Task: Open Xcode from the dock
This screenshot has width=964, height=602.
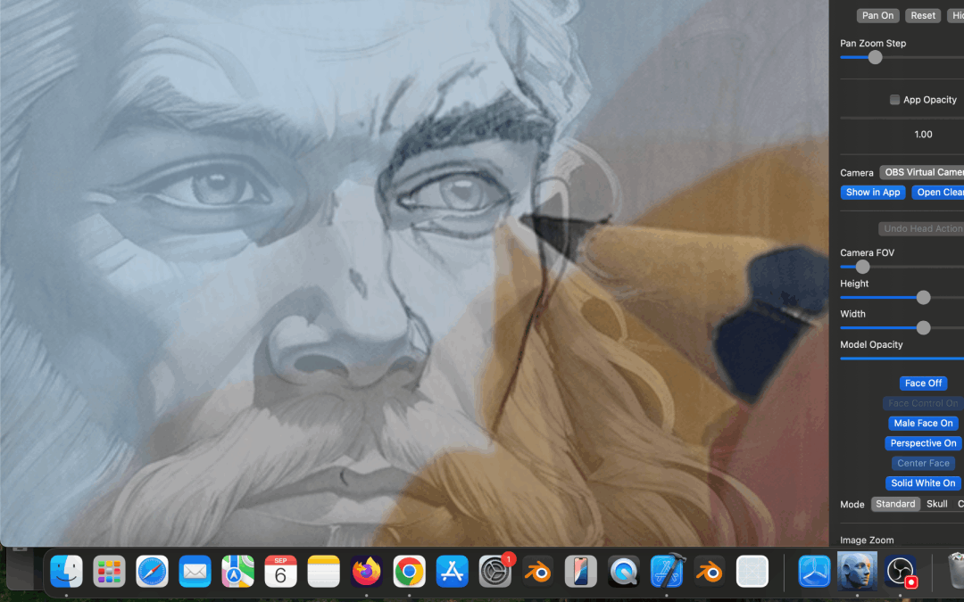Action: click(667, 572)
